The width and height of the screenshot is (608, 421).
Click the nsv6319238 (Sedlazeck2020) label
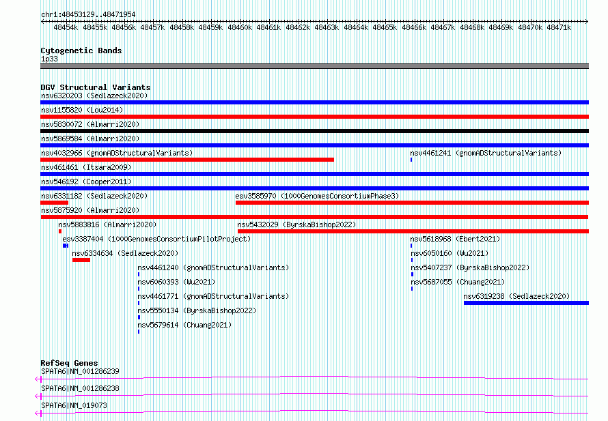(516, 296)
